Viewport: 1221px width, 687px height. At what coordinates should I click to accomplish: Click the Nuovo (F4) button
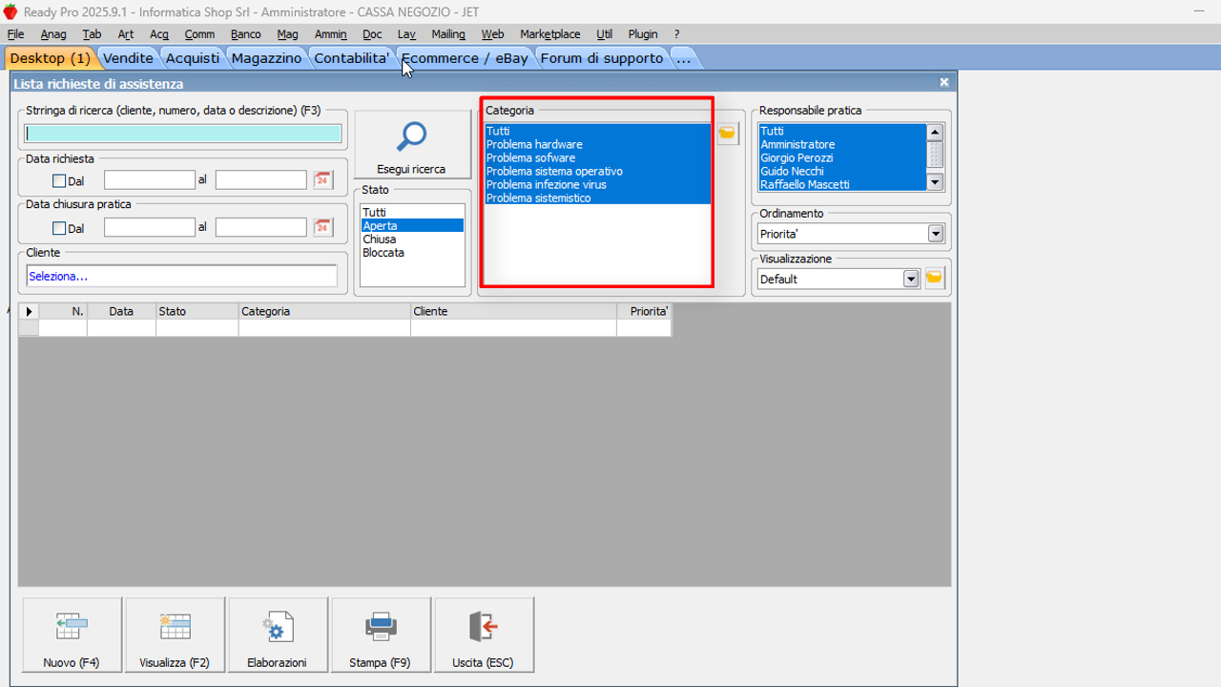tap(72, 635)
